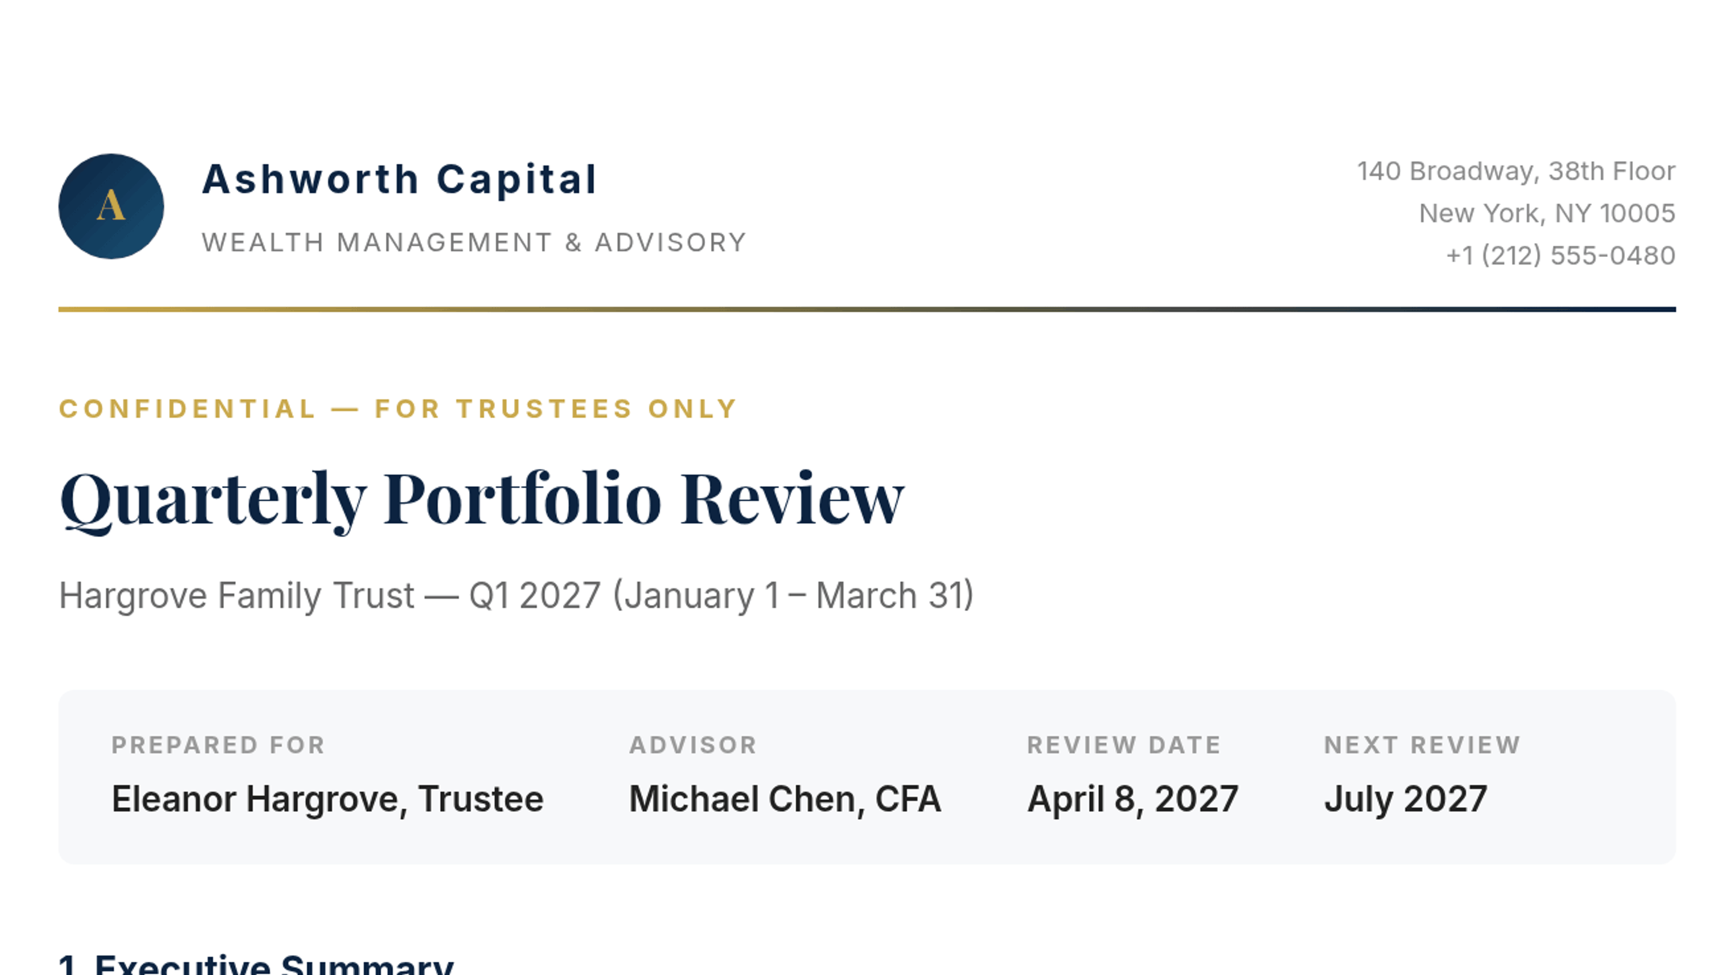
Task: Click the gold-to-navy header divider line
Action: pyautogui.click(x=867, y=309)
